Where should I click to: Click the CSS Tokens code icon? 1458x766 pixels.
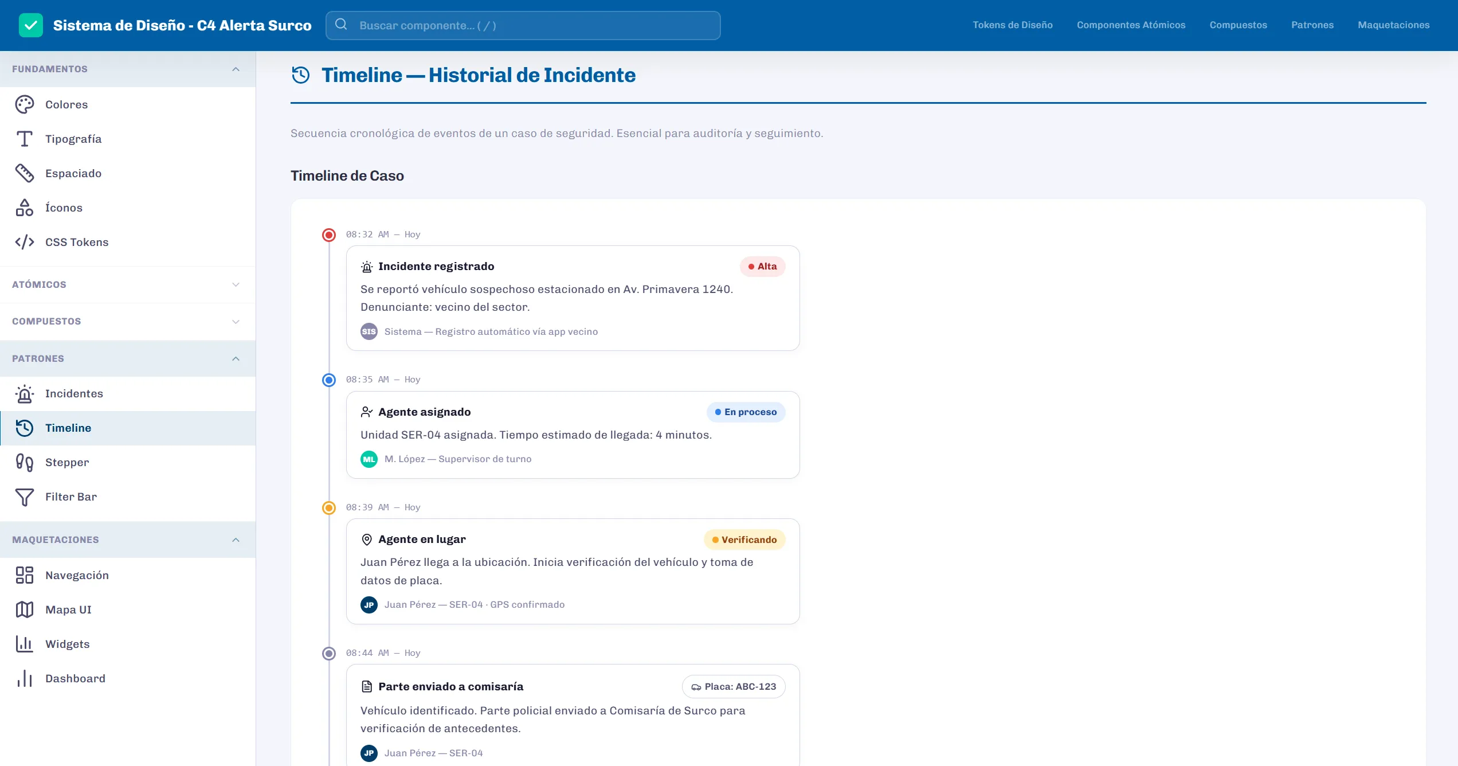pos(25,242)
